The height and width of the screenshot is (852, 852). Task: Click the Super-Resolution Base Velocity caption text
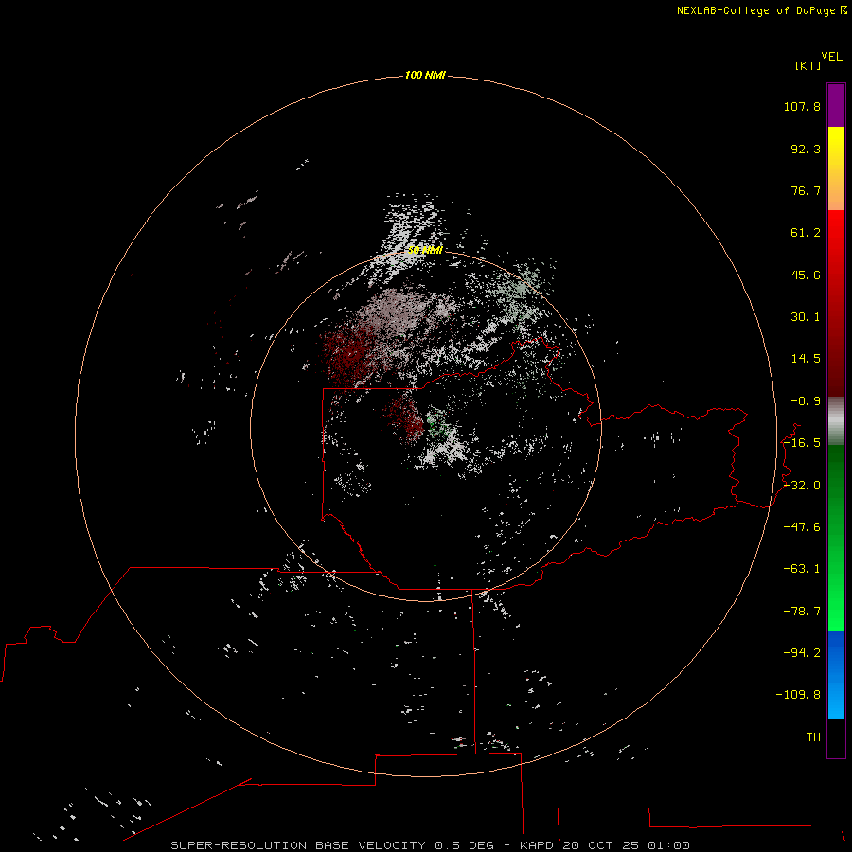point(430,845)
